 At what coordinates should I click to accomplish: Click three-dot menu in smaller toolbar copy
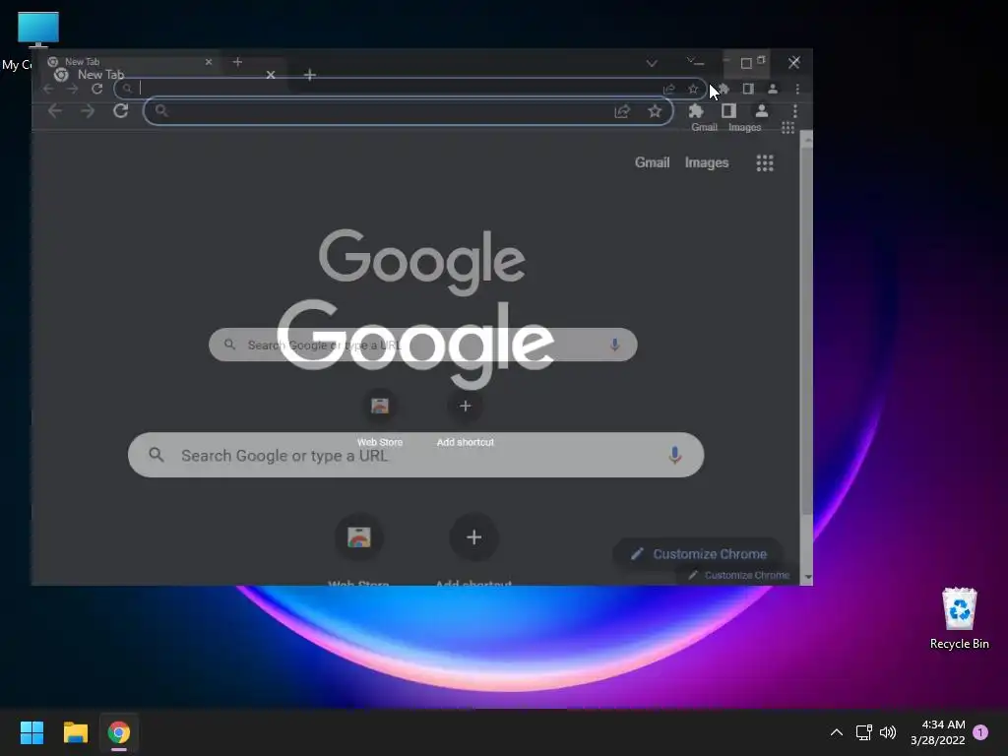797,89
